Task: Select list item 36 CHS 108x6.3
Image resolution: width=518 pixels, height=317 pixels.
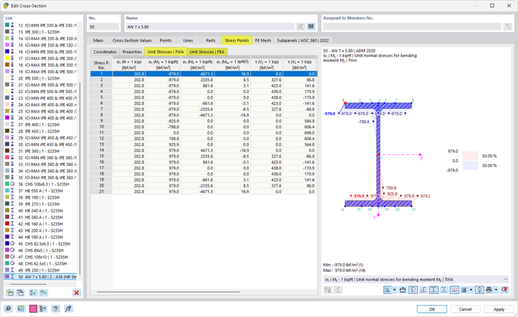Action: (41, 184)
